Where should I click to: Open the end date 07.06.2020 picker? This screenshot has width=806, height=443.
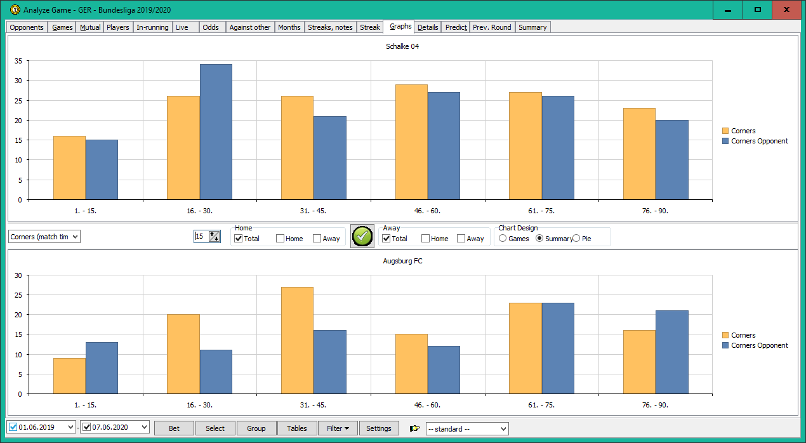pos(144,427)
